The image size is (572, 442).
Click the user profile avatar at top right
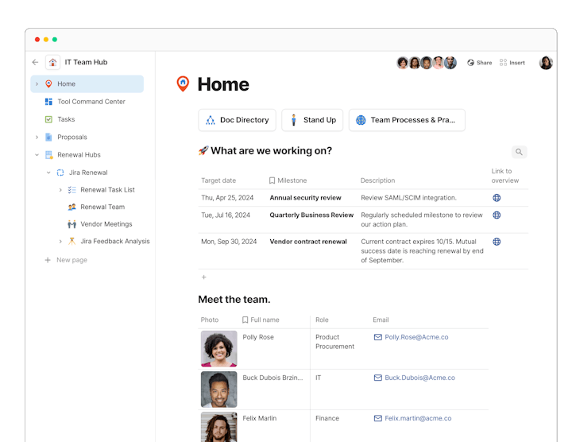[546, 63]
